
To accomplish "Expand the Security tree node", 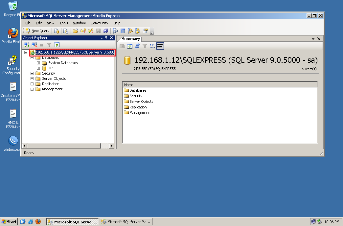I will (x=32, y=73).
